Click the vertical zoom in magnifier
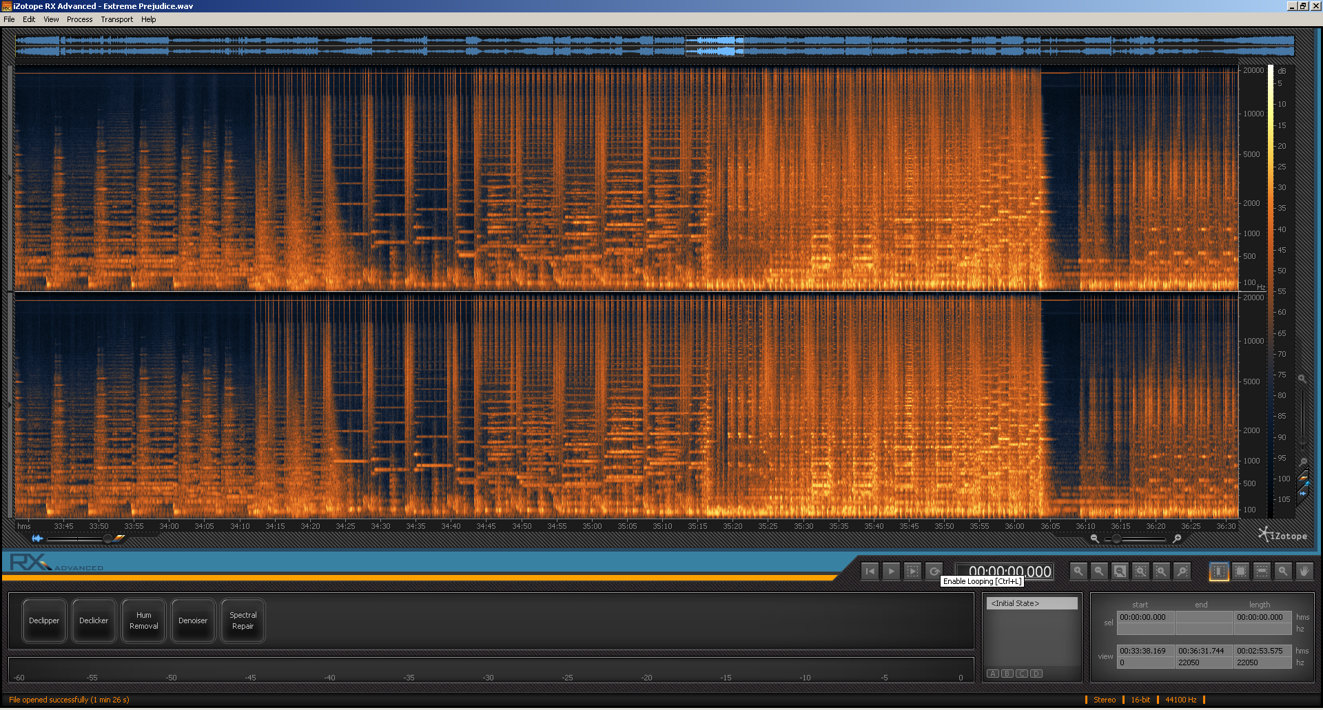Screen dimensions: 1323x710 click(x=1302, y=379)
